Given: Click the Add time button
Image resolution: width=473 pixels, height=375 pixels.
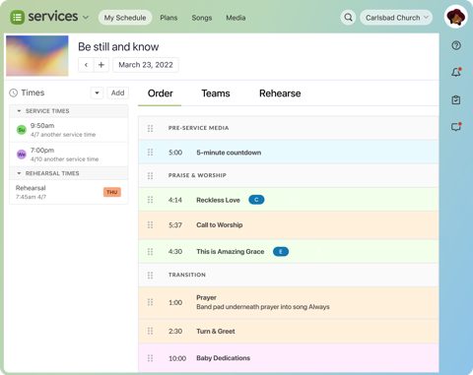Looking at the screenshot, I should click(117, 93).
